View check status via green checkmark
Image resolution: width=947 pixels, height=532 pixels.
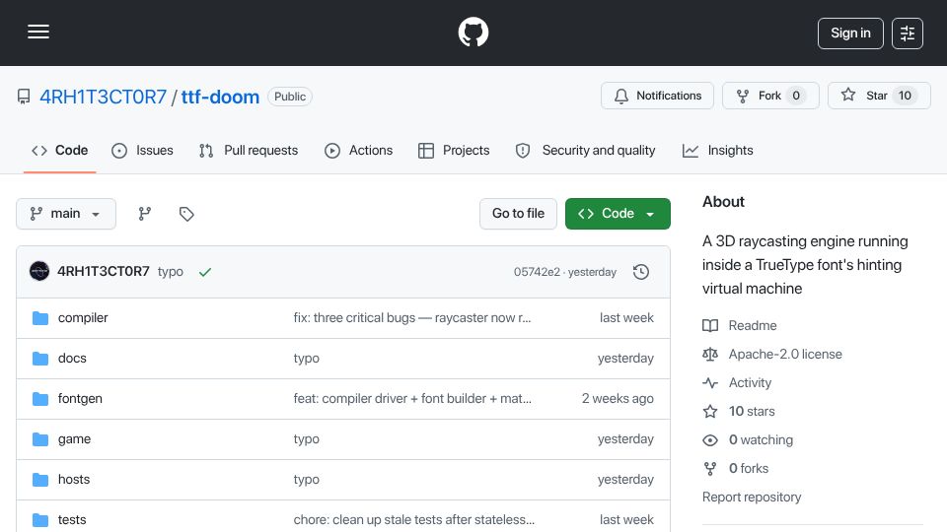point(205,272)
